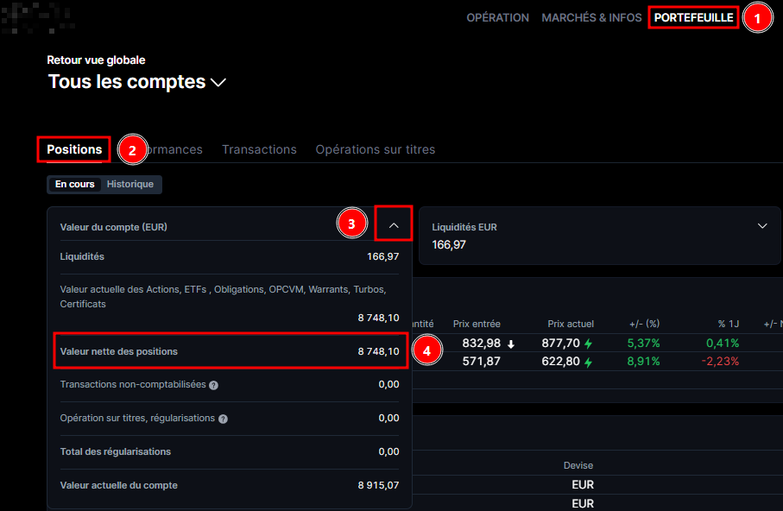Click the lightning icon next to 622,80
The width and height of the screenshot is (783, 511).
pos(589,363)
